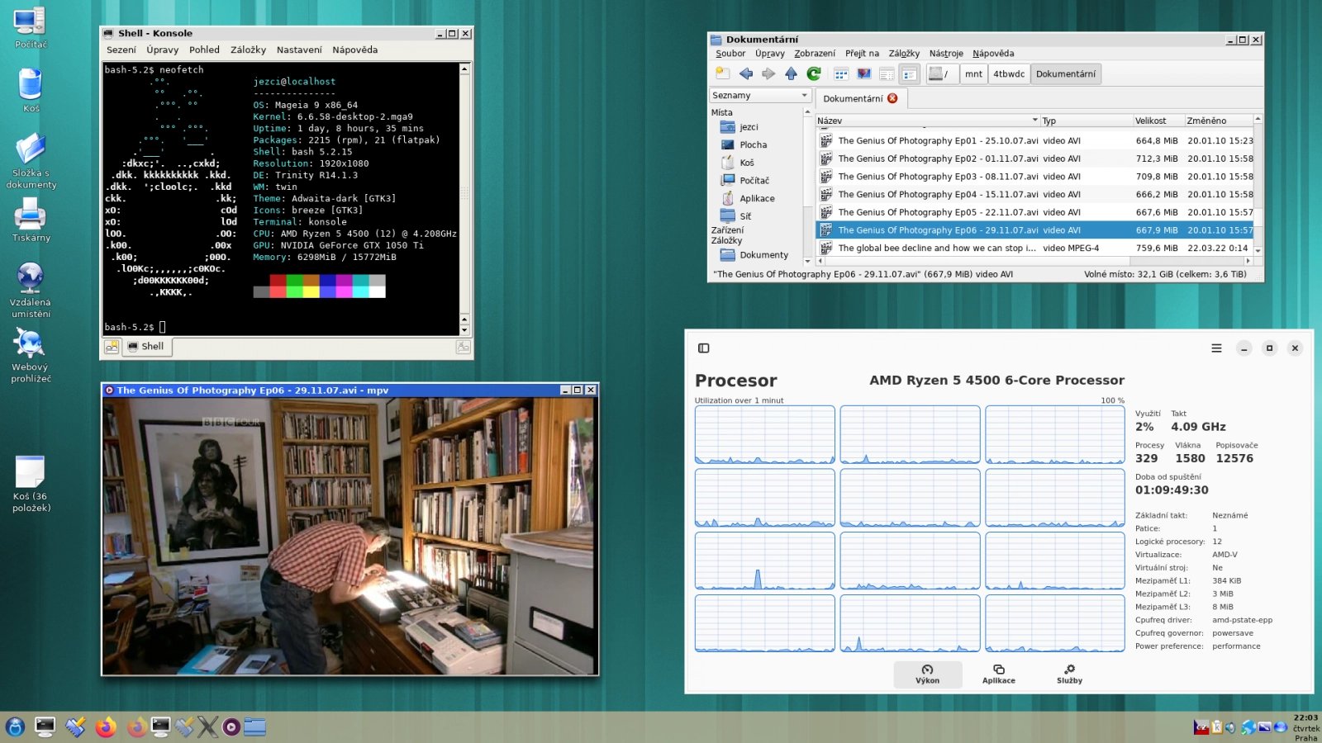Open the hamburger menu in system monitor
1322x743 pixels.
pyautogui.click(x=1216, y=348)
